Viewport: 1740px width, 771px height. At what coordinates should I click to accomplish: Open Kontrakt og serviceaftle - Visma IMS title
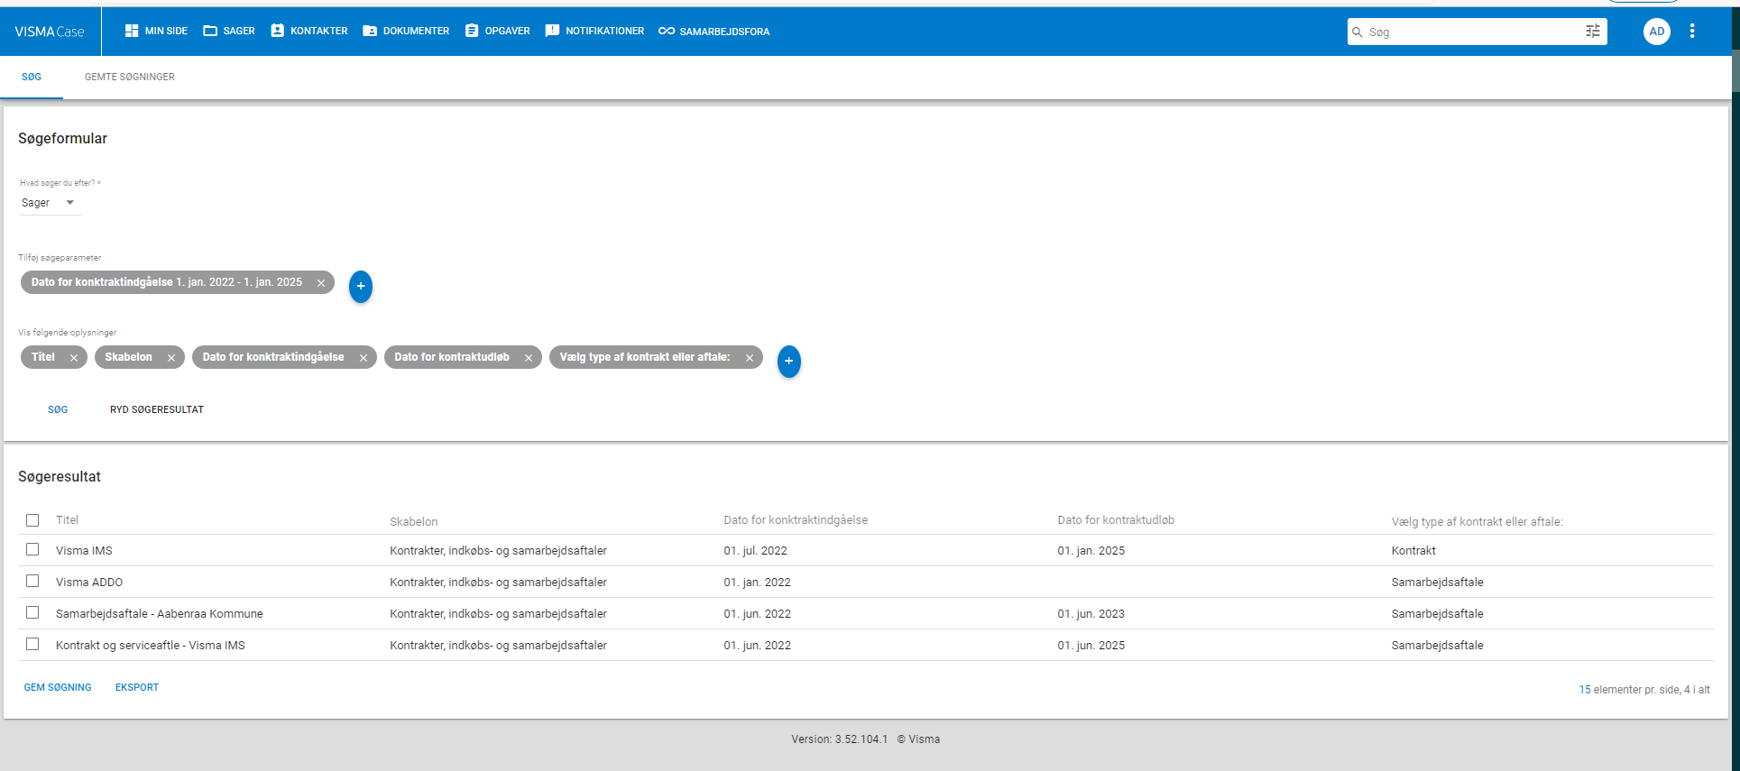point(151,646)
